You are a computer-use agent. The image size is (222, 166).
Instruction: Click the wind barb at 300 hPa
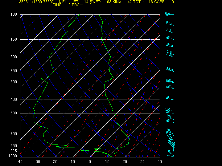click(x=170, y=81)
